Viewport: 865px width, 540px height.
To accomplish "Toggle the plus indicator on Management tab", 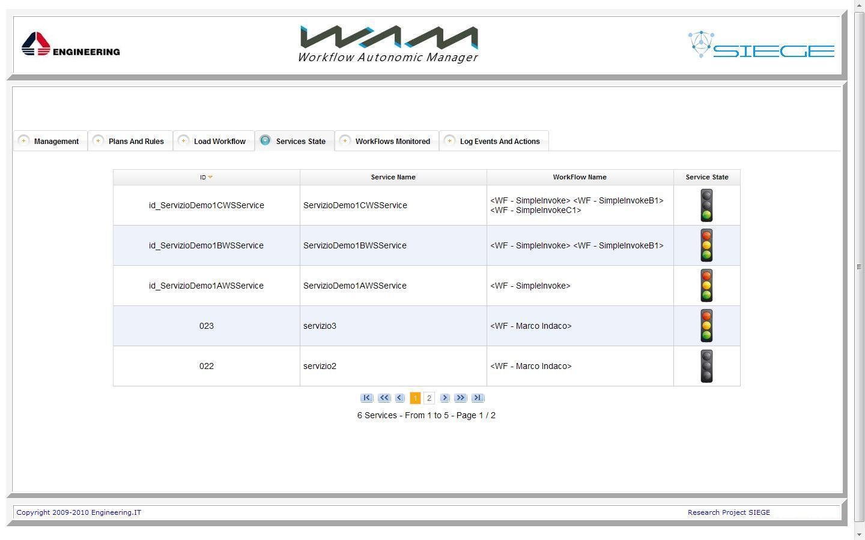I will 25,140.
